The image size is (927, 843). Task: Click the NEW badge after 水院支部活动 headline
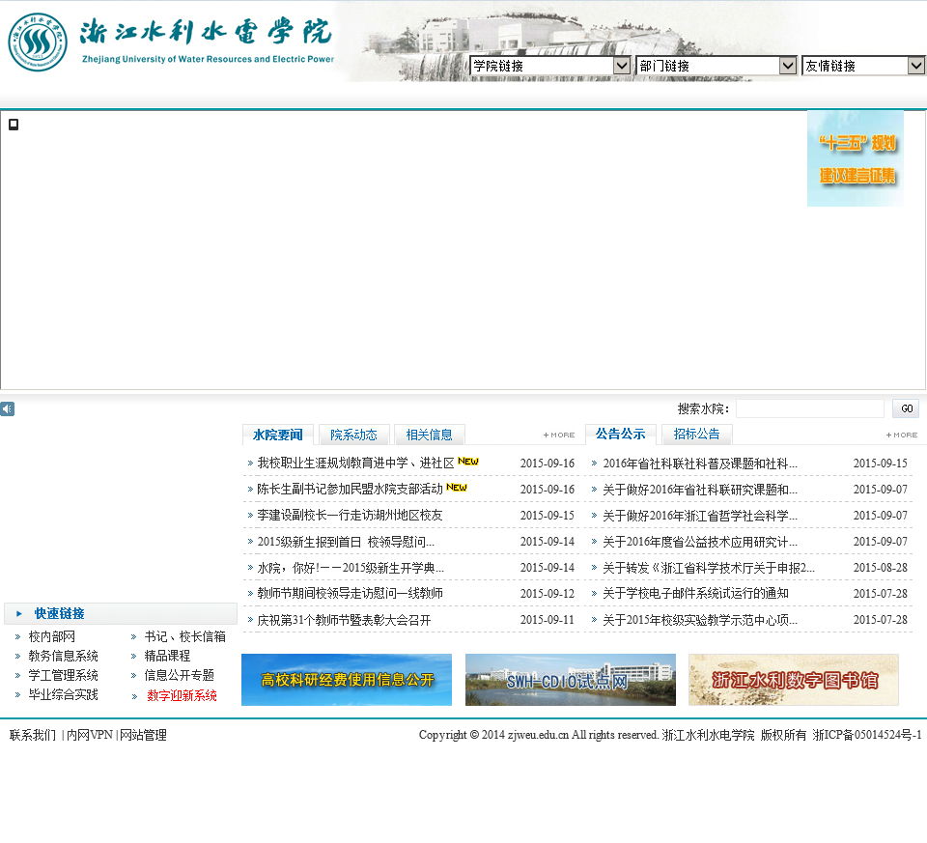click(456, 487)
